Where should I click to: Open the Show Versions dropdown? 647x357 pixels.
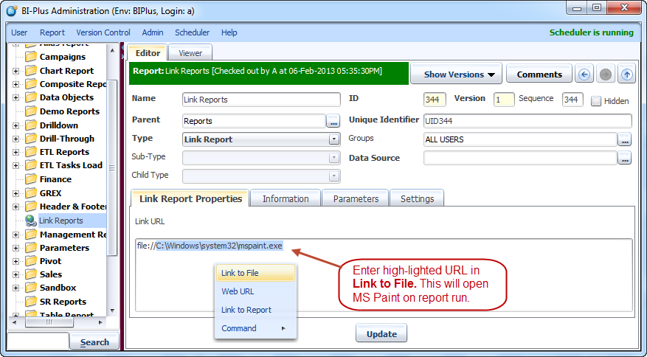tap(456, 74)
